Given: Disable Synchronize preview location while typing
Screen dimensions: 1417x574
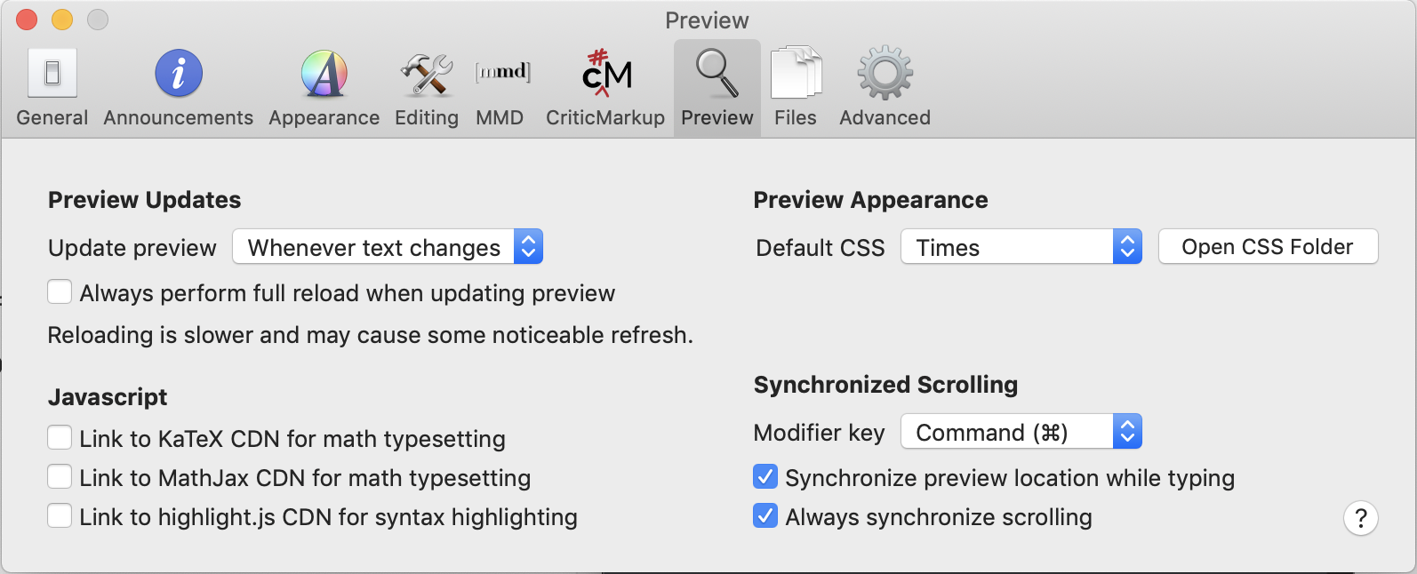Looking at the screenshot, I should 765,477.
